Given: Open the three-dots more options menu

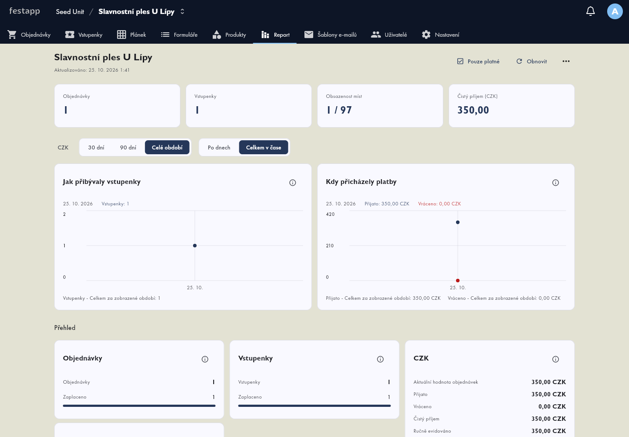Looking at the screenshot, I should point(566,61).
